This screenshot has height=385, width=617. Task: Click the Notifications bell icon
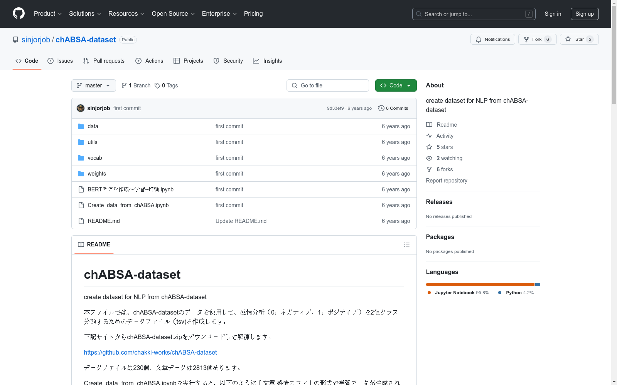pos(479,39)
